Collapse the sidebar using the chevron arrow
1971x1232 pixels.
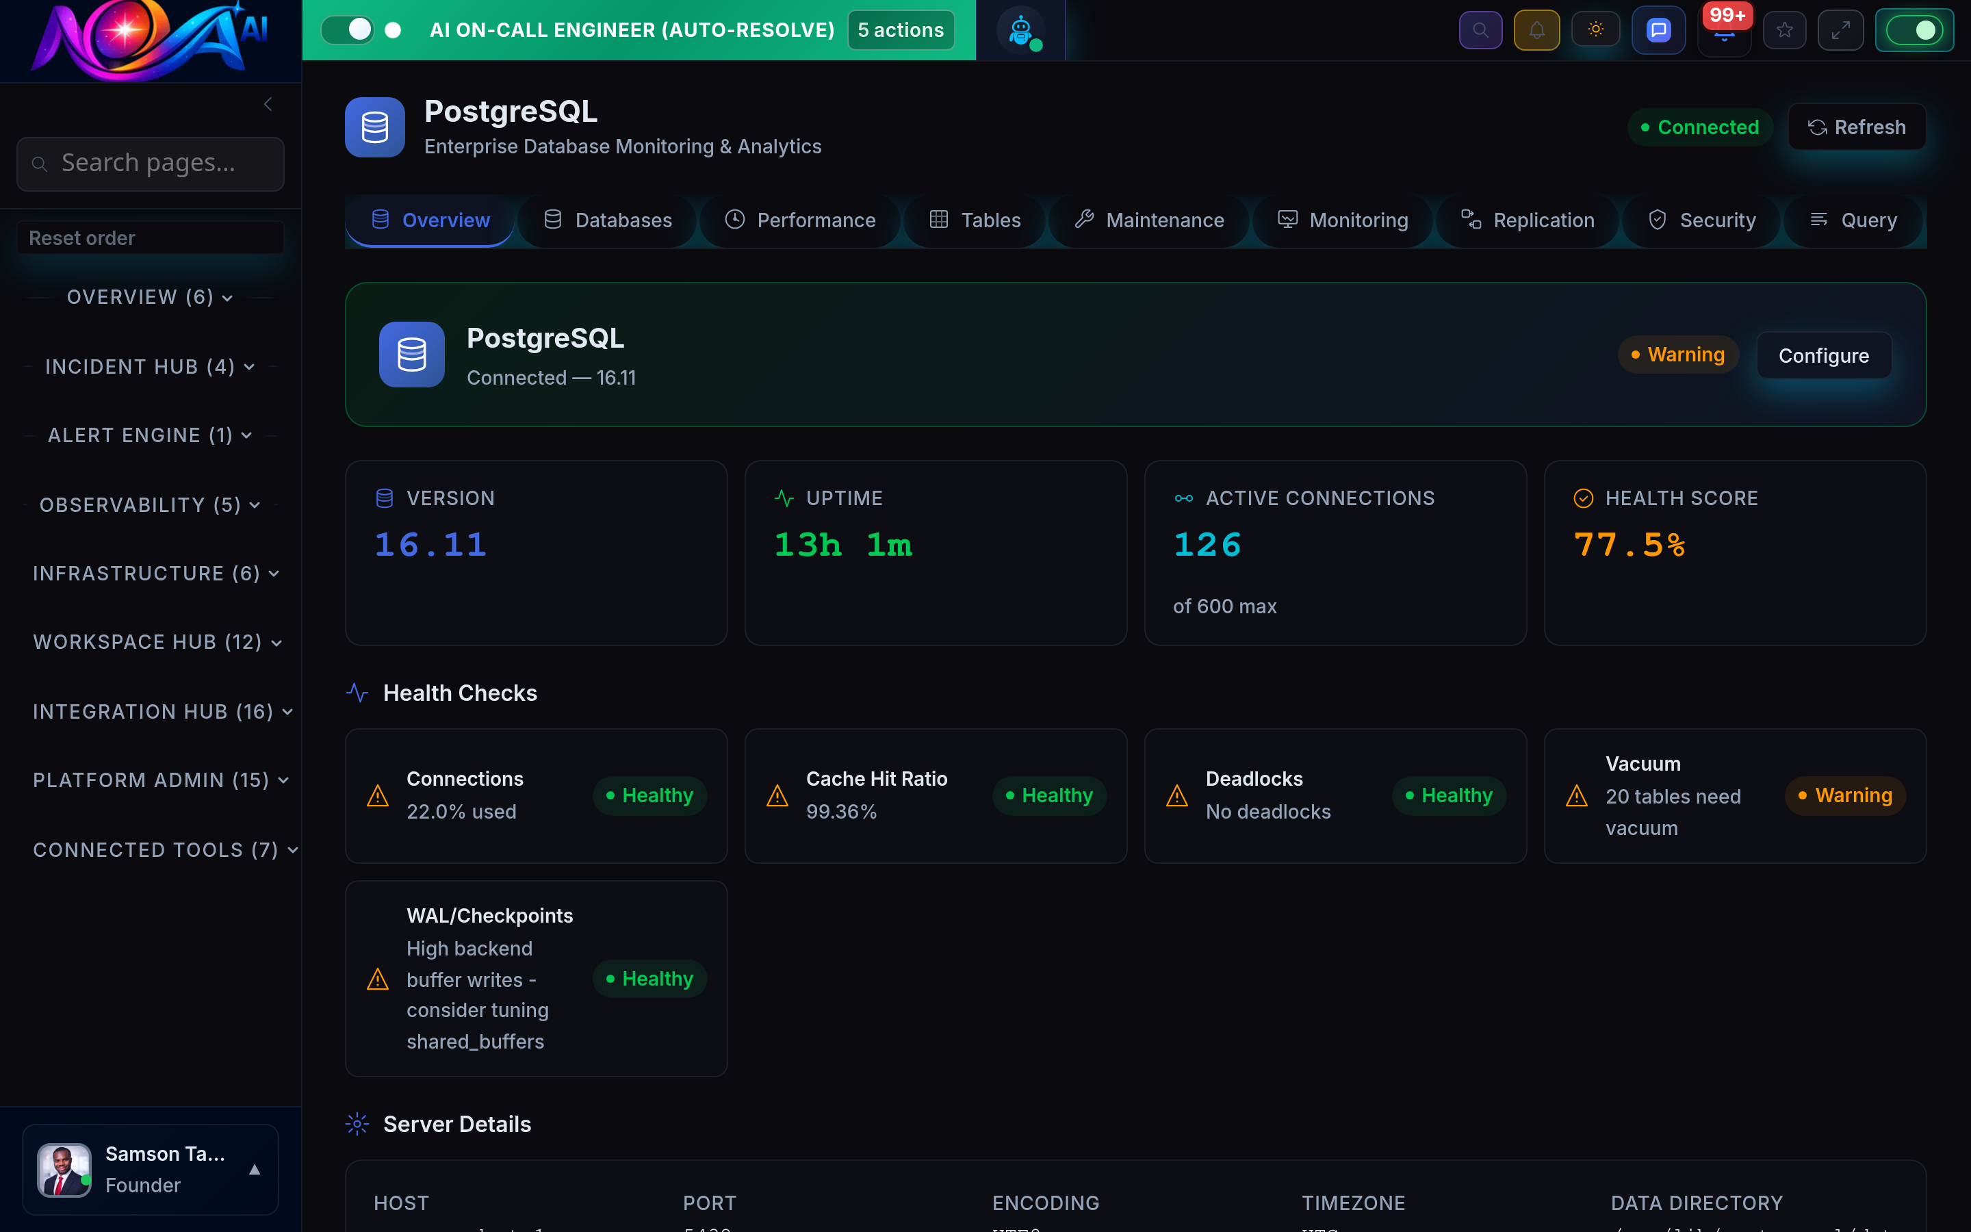tap(267, 104)
